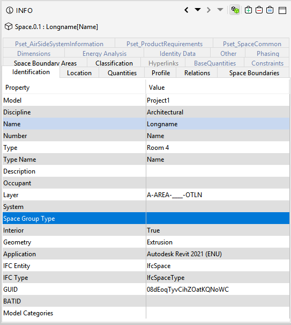Click the panel window layout icon
The height and width of the screenshot is (325, 291).
282,10
